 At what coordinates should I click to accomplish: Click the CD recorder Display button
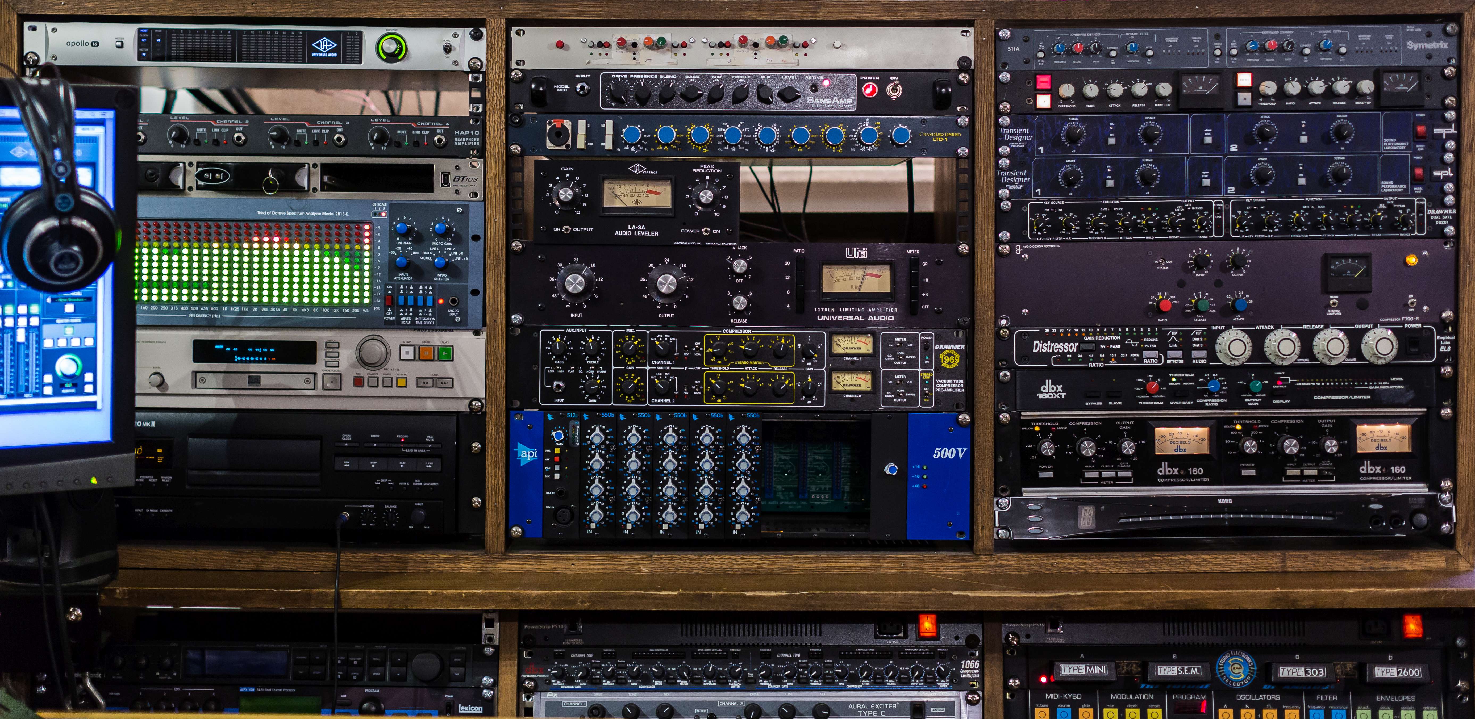click(332, 345)
